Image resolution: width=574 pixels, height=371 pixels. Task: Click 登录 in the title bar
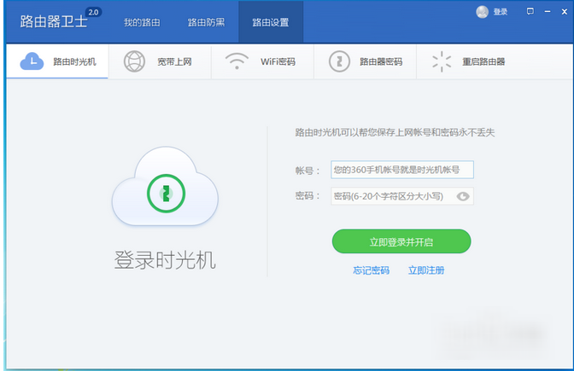pyautogui.click(x=501, y=12)
